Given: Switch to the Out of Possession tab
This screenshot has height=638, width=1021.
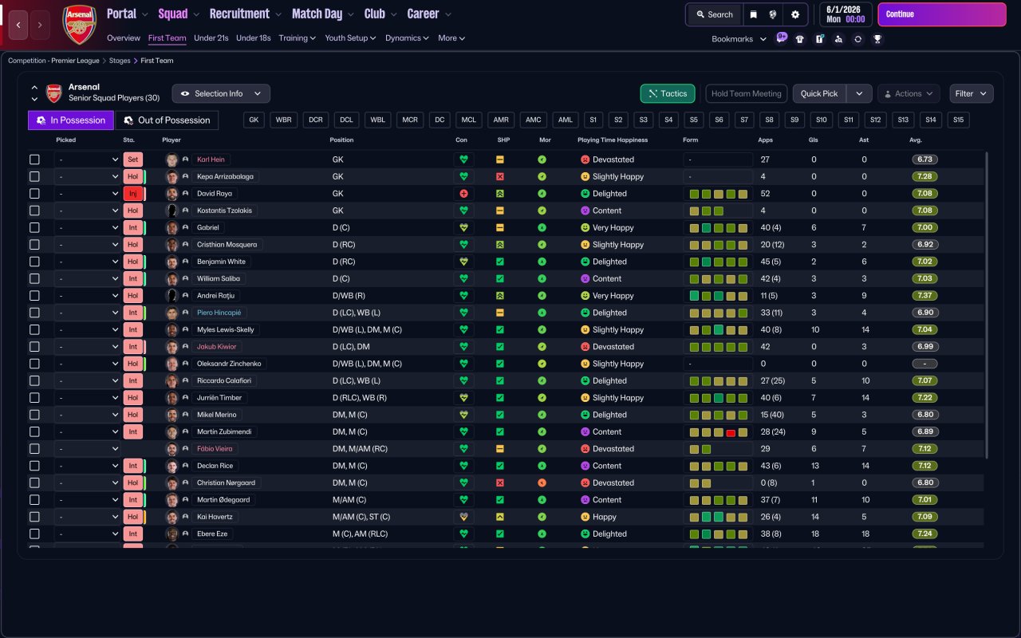Looking at the screenshot, I should tap(167, 120).
